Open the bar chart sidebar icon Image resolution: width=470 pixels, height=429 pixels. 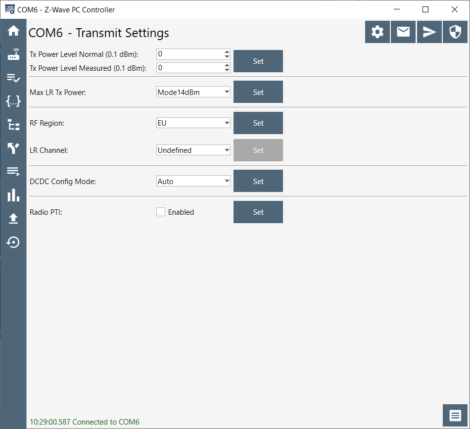click(x=13, y=195)
